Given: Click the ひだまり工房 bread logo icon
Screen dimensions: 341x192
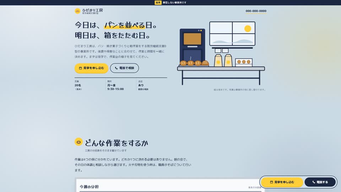Looking at the screenshot, I should 77,11.
